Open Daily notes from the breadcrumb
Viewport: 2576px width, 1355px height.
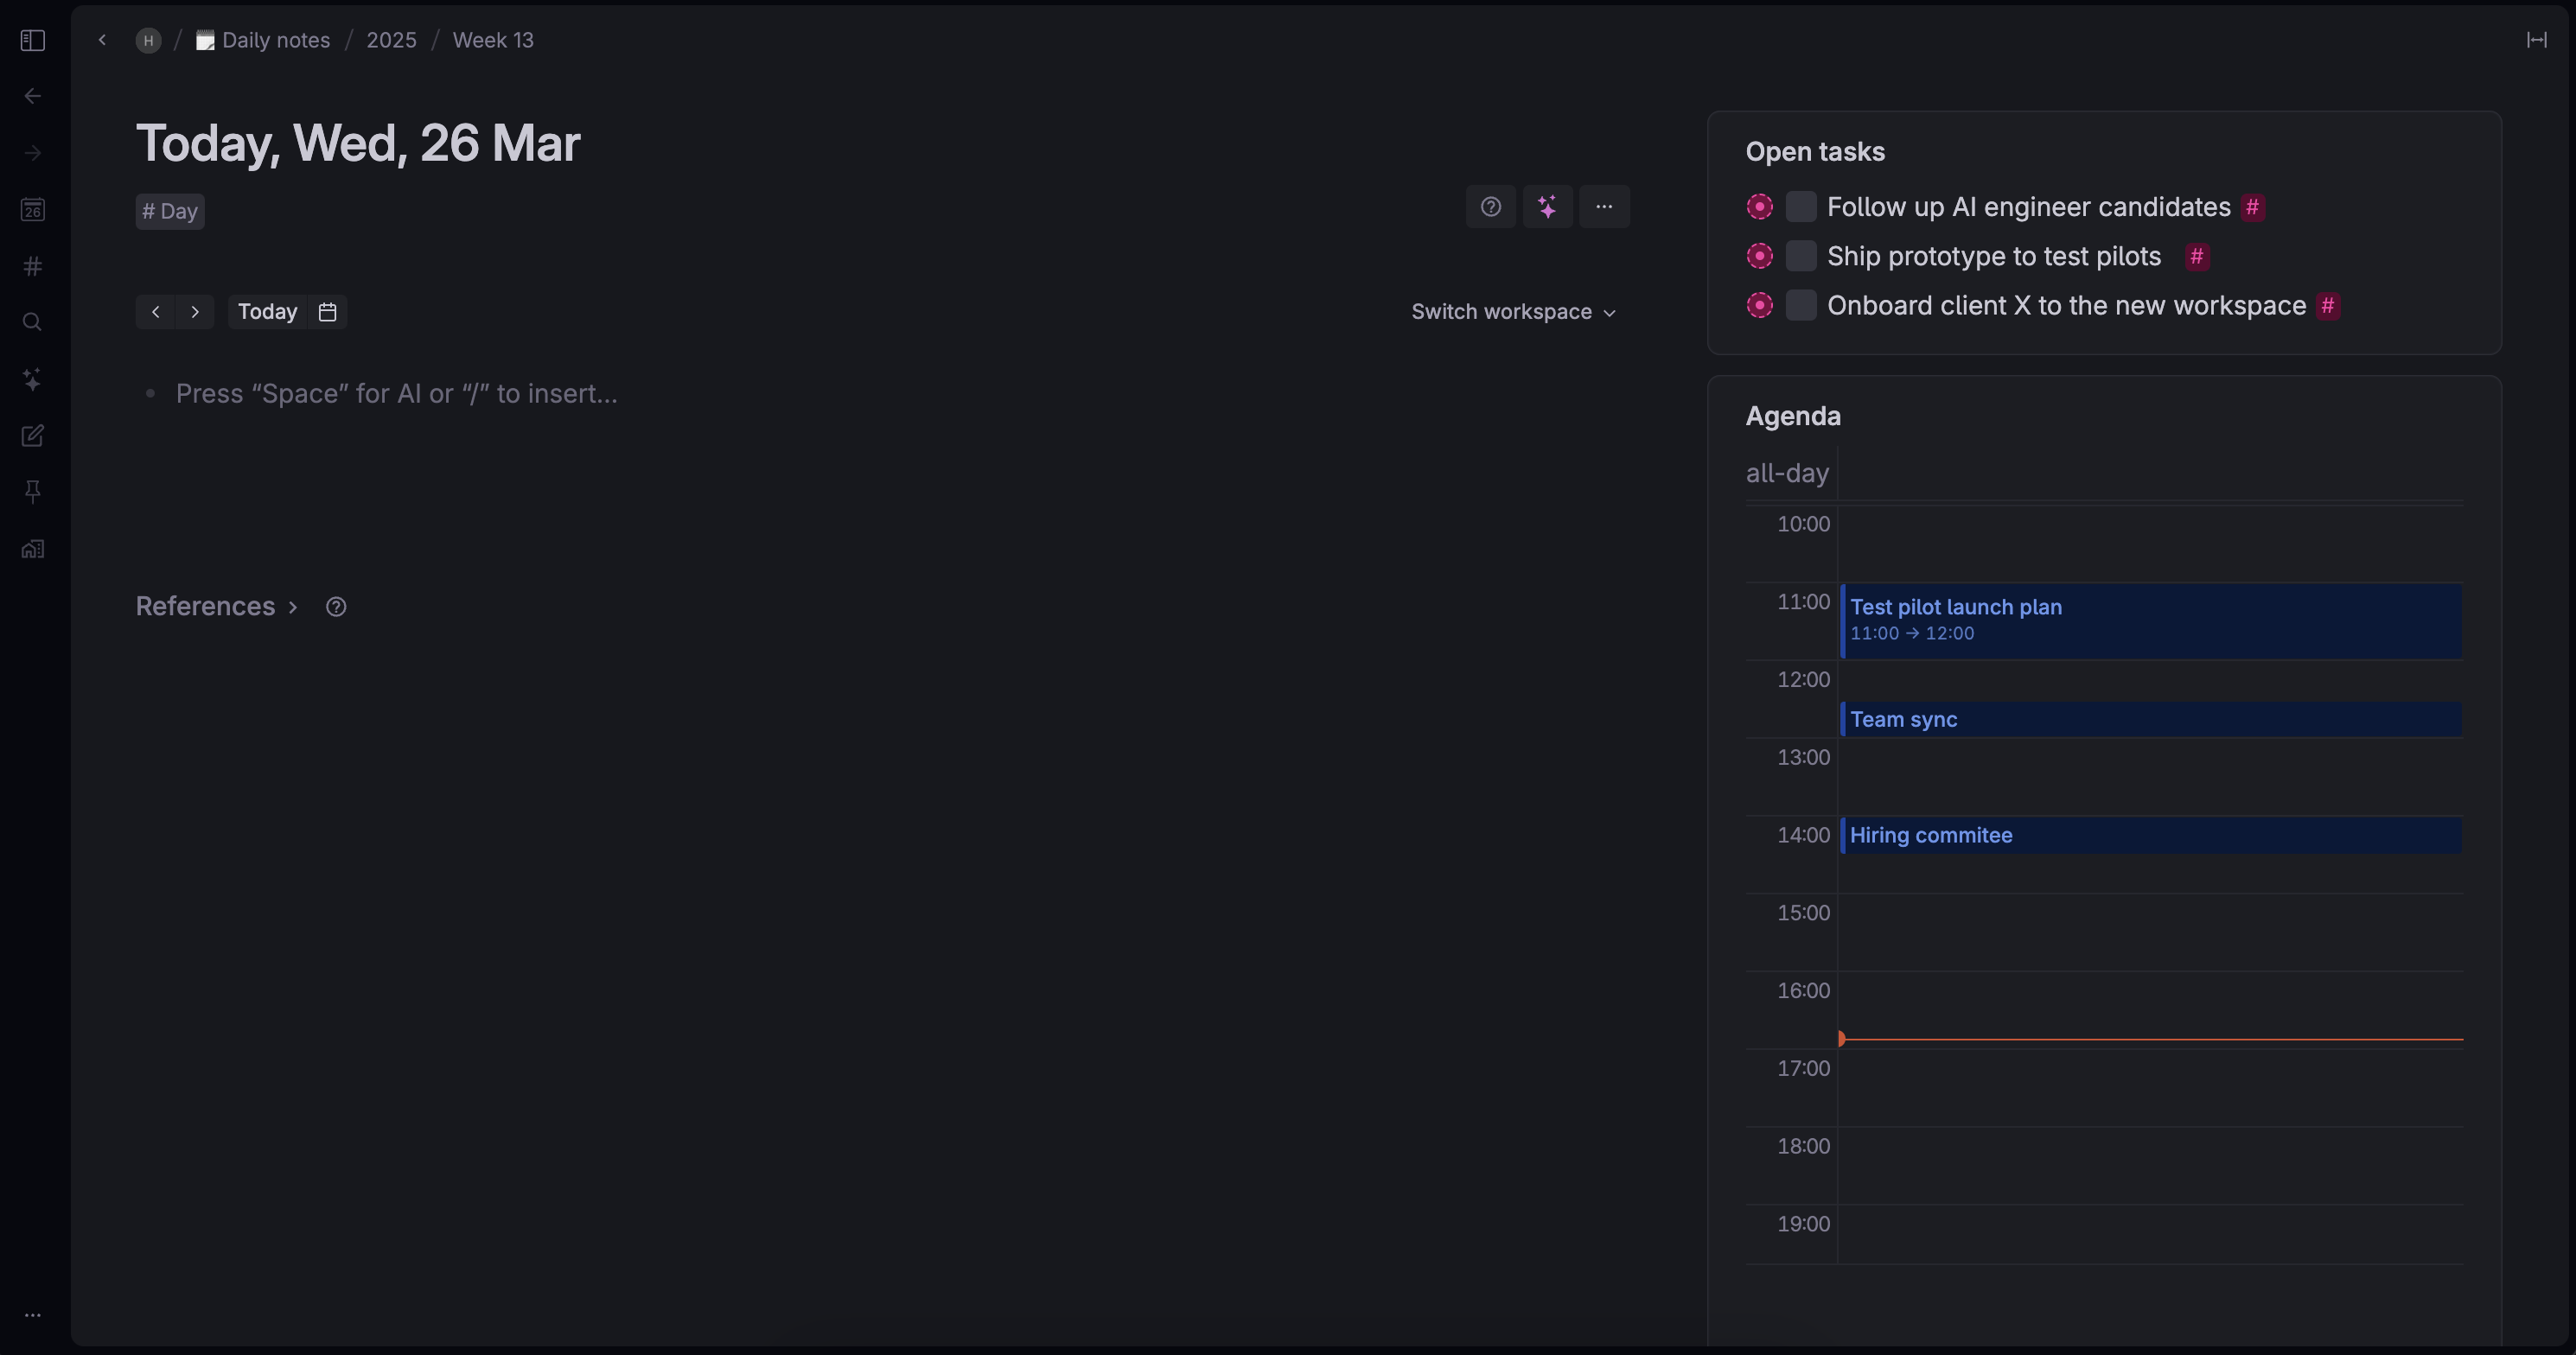coord(275,40)
